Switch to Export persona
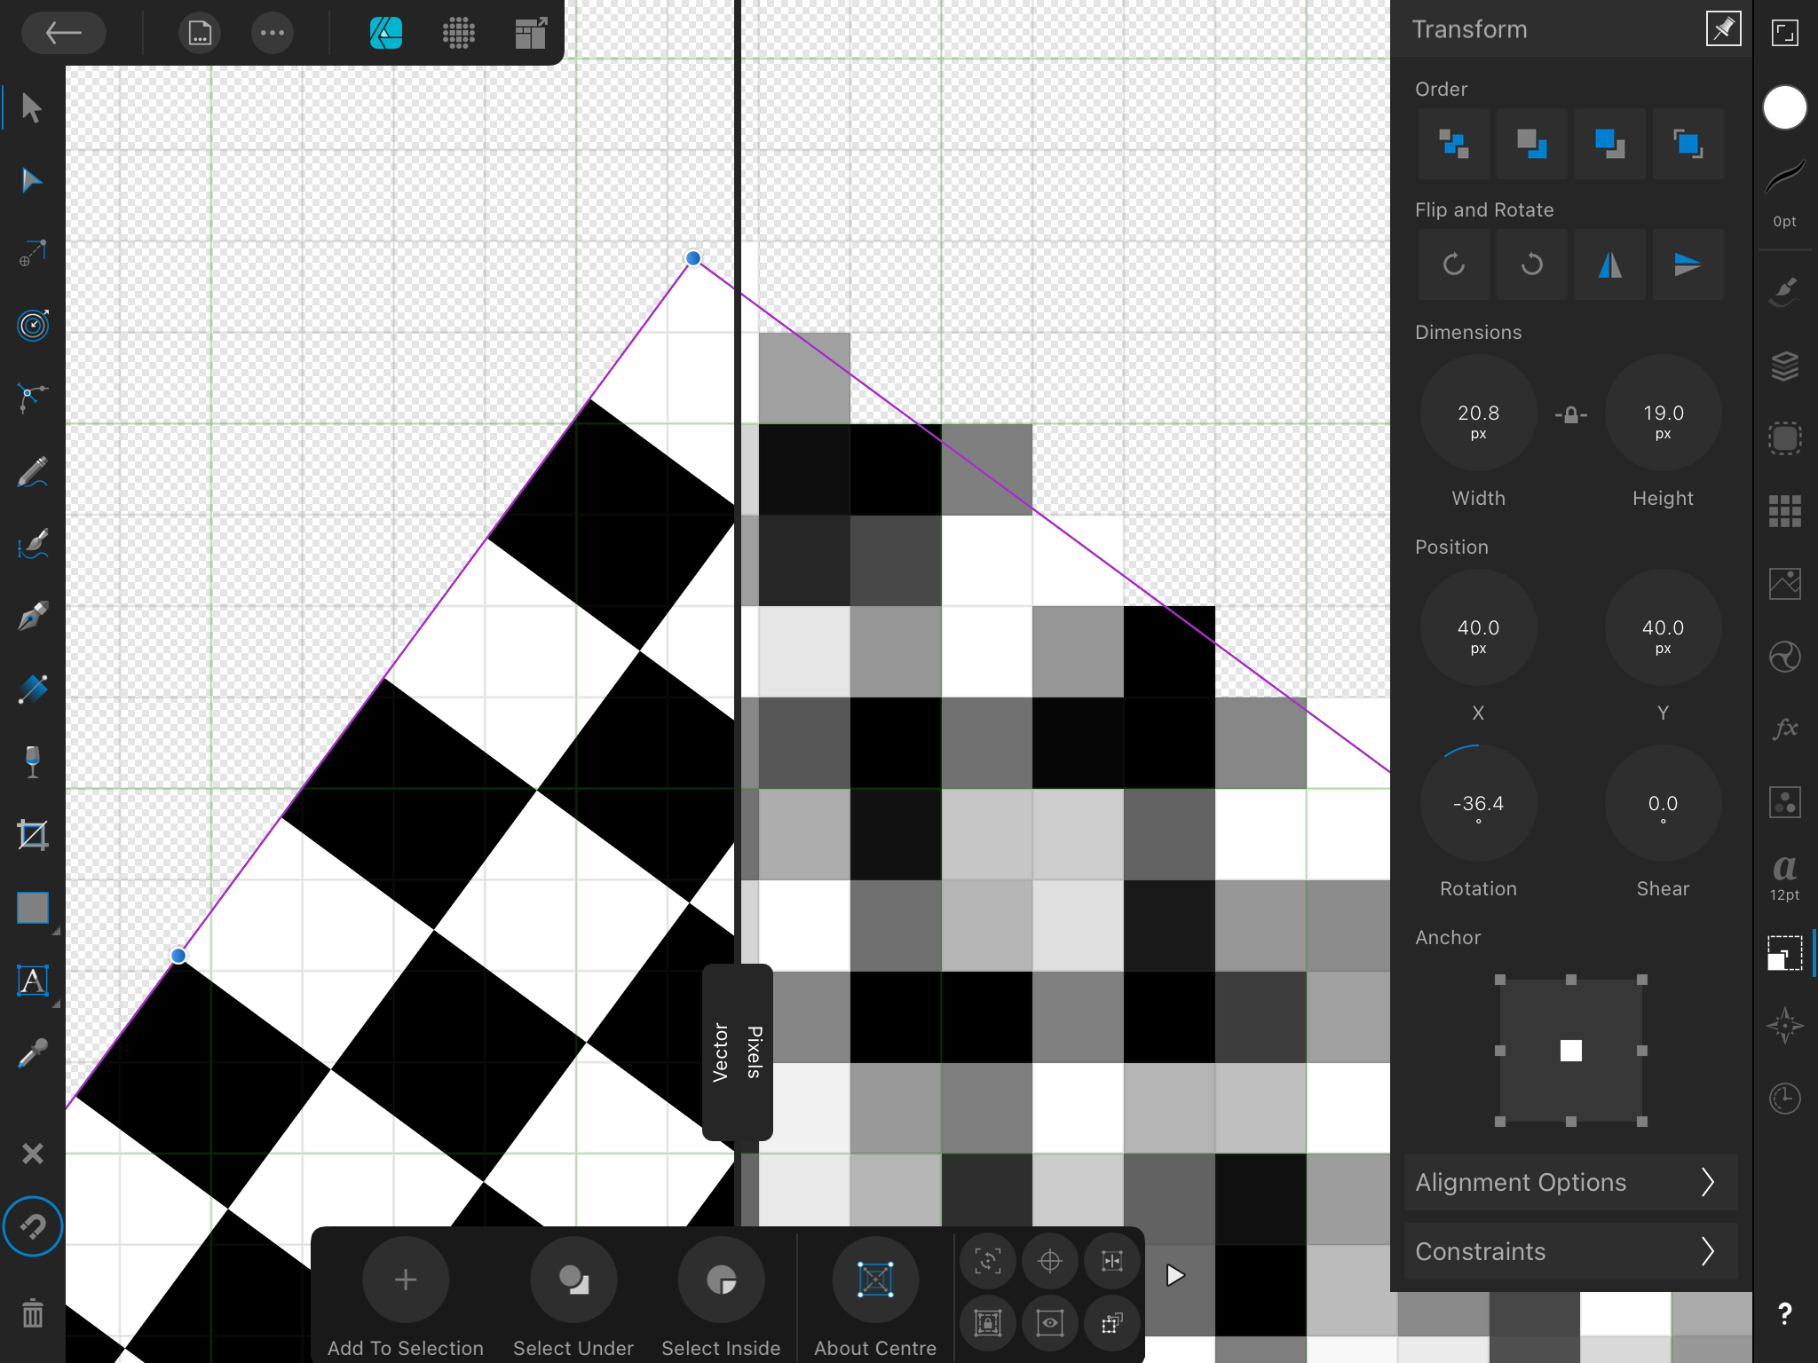This screenshot has width=1818, height=1363. (x=530, y=33)
